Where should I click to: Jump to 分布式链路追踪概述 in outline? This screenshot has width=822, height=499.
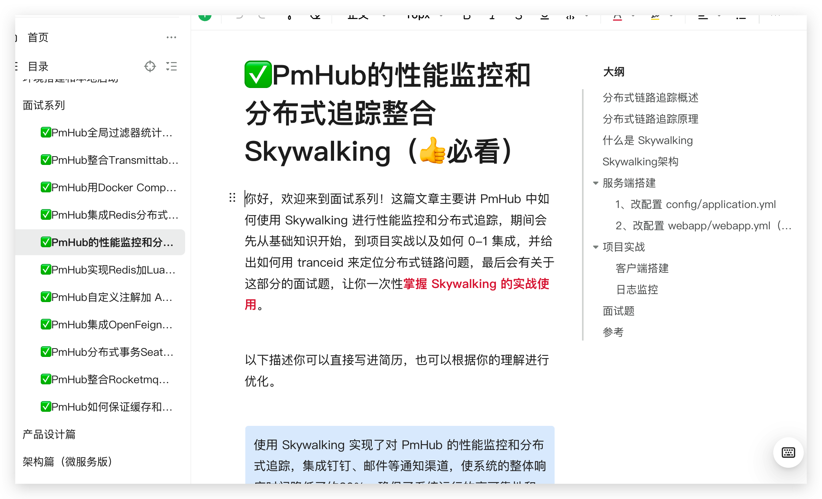coord(651,98)
